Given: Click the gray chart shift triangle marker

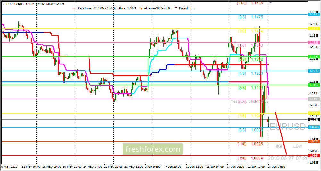Looking at the screenshot, I should click(x=270, y=2).
